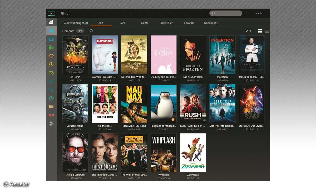Click the Filme header title
The width and height of the screenshot is (316, 190).
[x=65, y=13]
